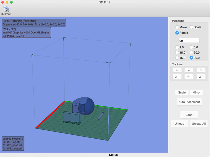Click the Printer: H480(M) info line
The image size is (210, 157).
(x=19, y=21)
